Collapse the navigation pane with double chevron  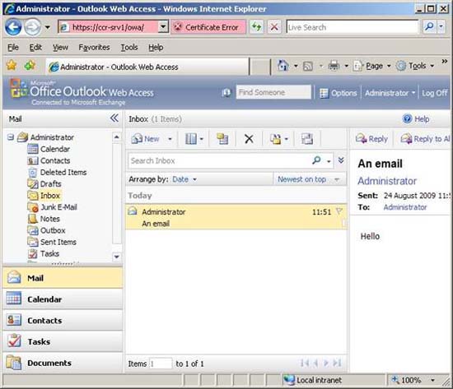coord(114,118)
